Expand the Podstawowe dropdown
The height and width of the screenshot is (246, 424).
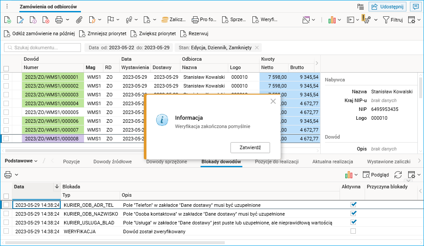click(21, 161)
